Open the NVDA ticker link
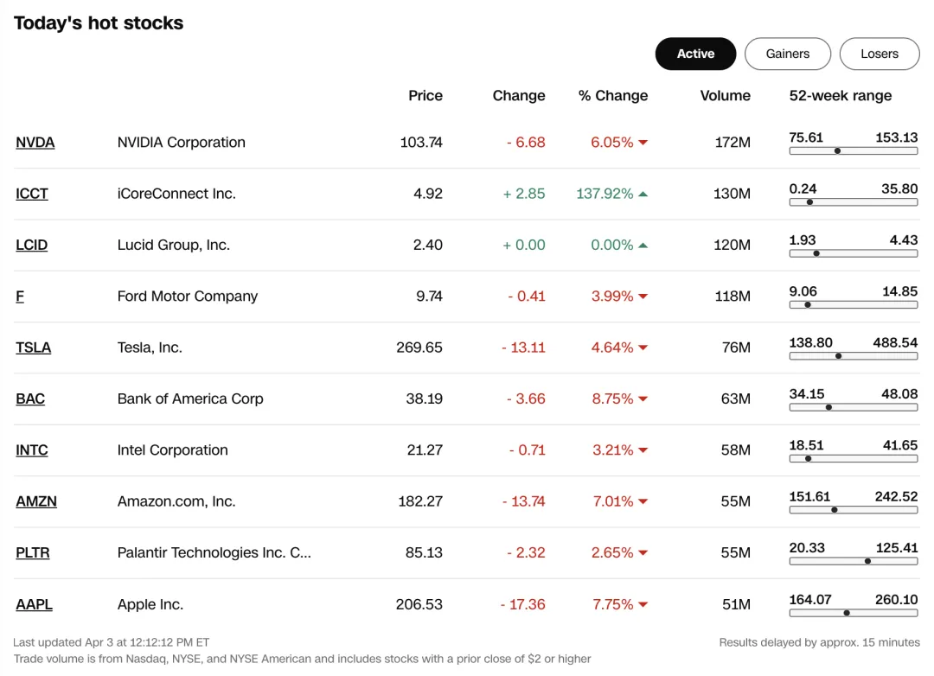 [35, 143]
